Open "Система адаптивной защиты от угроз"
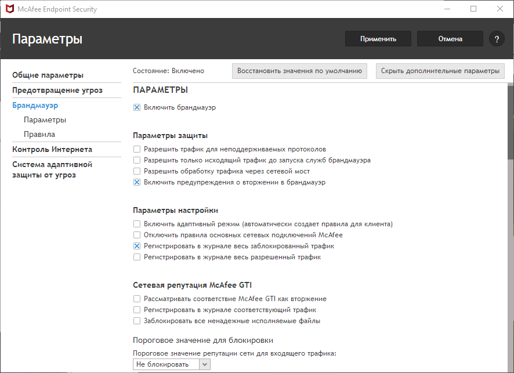The width and height of the screenshot is (514, 373). (52, 170)
